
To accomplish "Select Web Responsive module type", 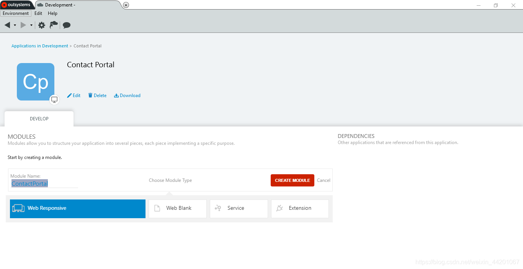I will tap(78, 209).
